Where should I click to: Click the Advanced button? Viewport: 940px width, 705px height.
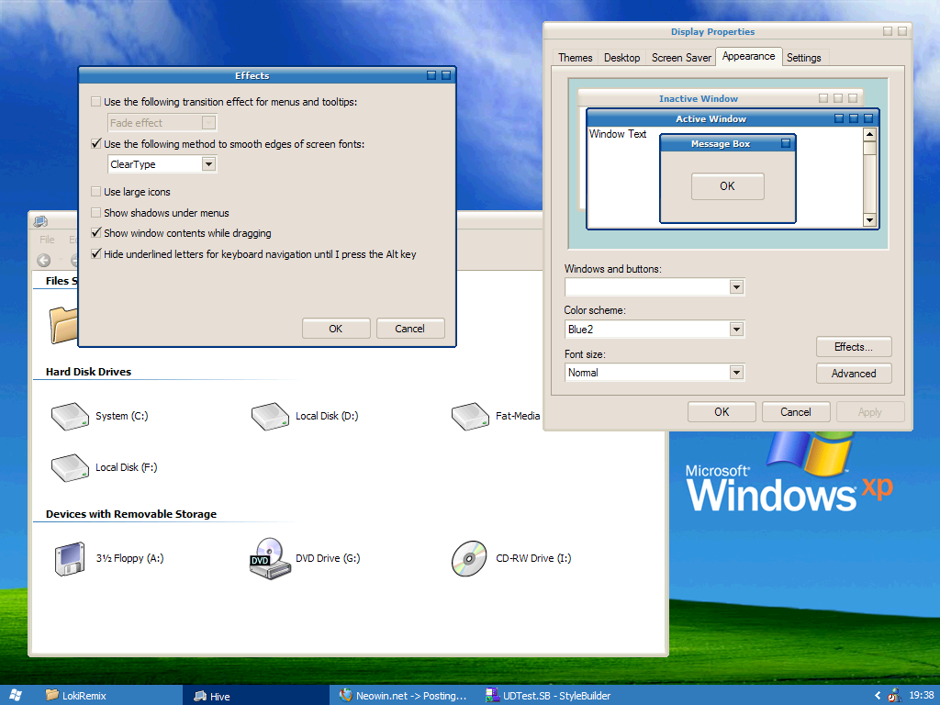tap(854, 374)
